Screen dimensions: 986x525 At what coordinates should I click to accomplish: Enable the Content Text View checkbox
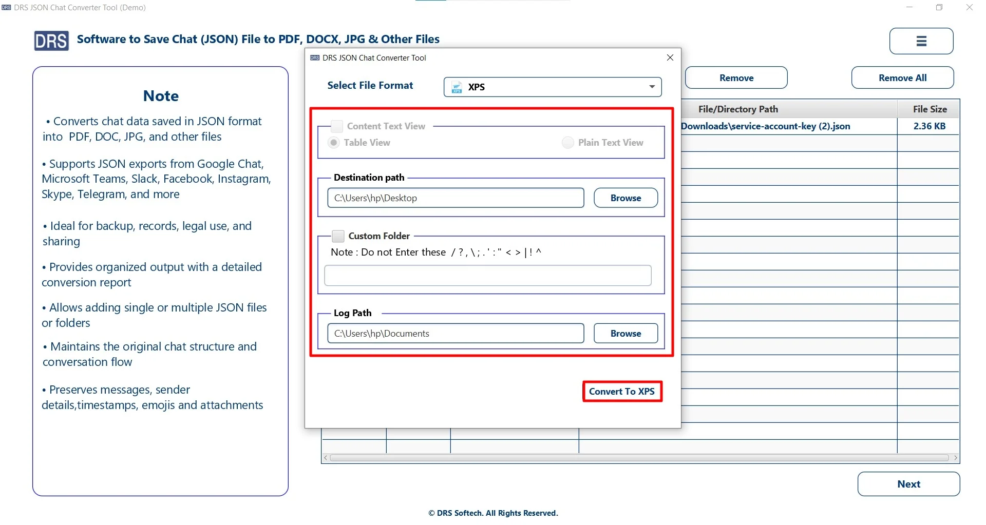[336, 126]
